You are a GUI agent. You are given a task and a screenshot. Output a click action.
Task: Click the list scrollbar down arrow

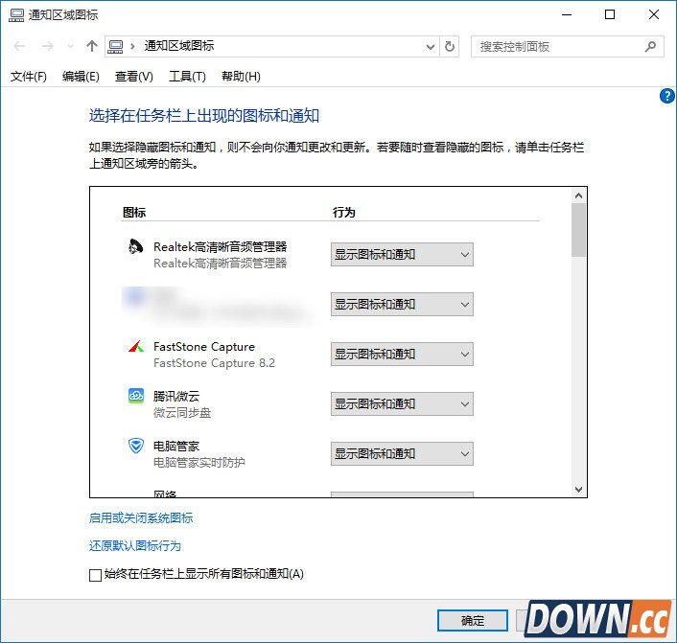click(578, 490)
